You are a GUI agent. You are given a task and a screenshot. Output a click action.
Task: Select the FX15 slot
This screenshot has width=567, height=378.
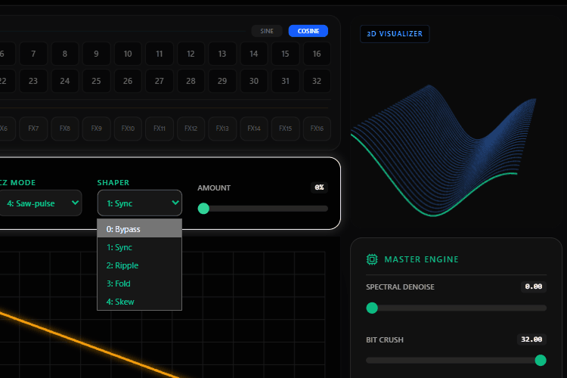coord(285,129)
